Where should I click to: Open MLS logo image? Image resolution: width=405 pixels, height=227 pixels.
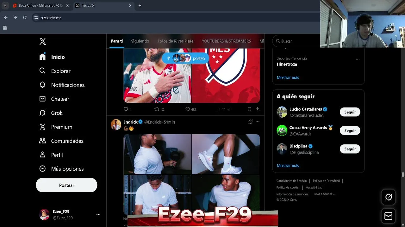click(226, 76)
